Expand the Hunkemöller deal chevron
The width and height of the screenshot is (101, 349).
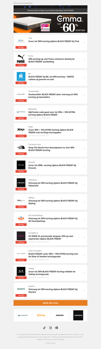click(x=84, y=96)
